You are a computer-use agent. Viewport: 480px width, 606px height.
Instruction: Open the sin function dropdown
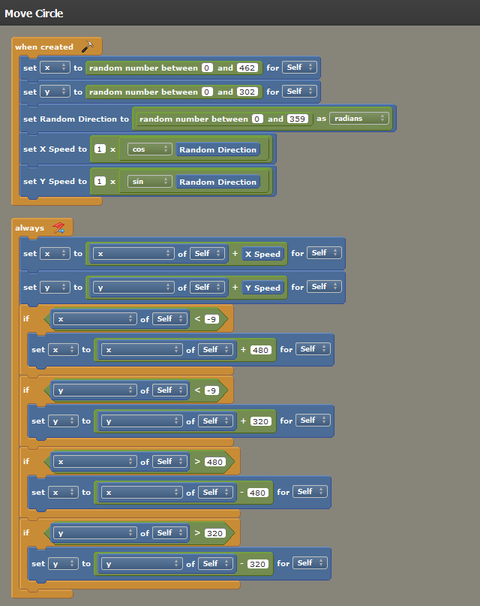(150, 181)
